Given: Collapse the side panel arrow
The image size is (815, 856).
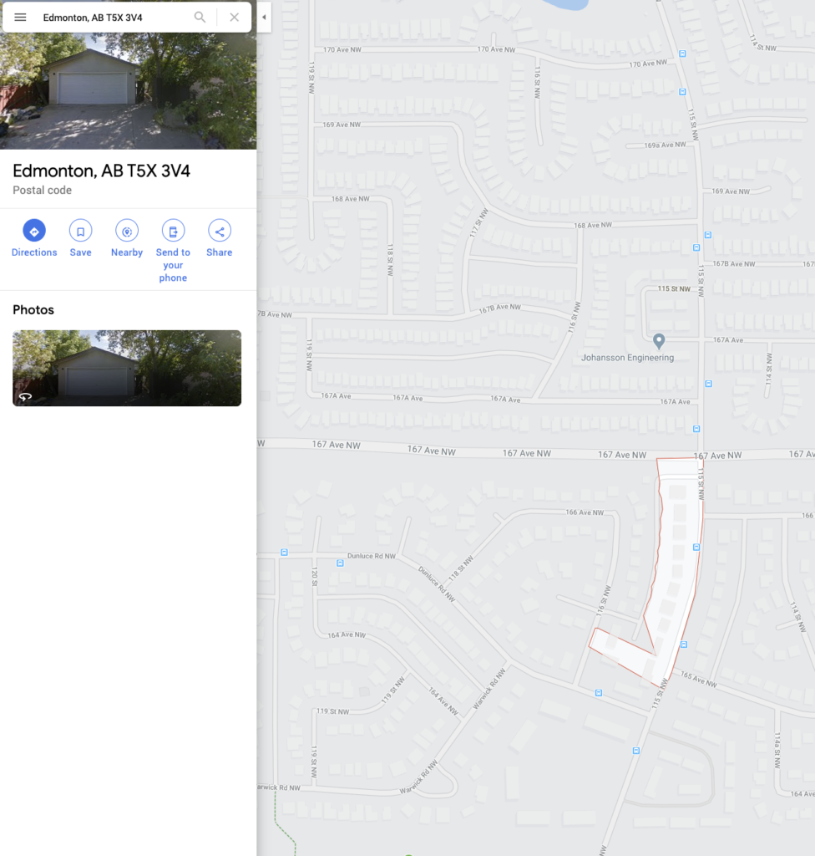Looking at the screenshot, I should click(264, 17).
